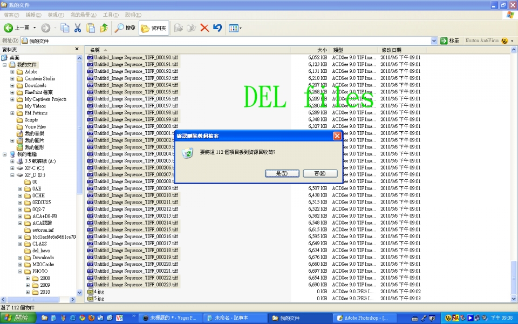Click the folder tree horizontal scrollbar
This screenshot has width=518, height=324.
tap(33, 300)
